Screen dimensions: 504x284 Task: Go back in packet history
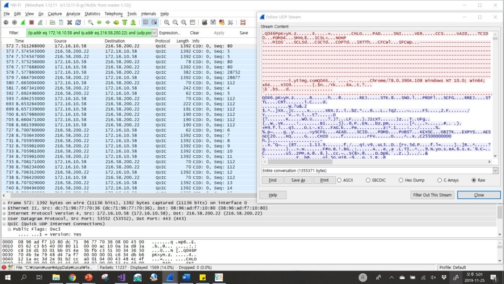click(x=99, y=23)
